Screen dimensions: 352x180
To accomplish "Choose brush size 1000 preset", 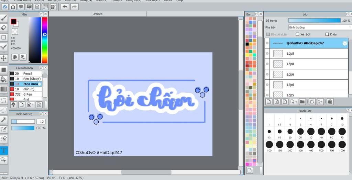I will pos(342,146).
